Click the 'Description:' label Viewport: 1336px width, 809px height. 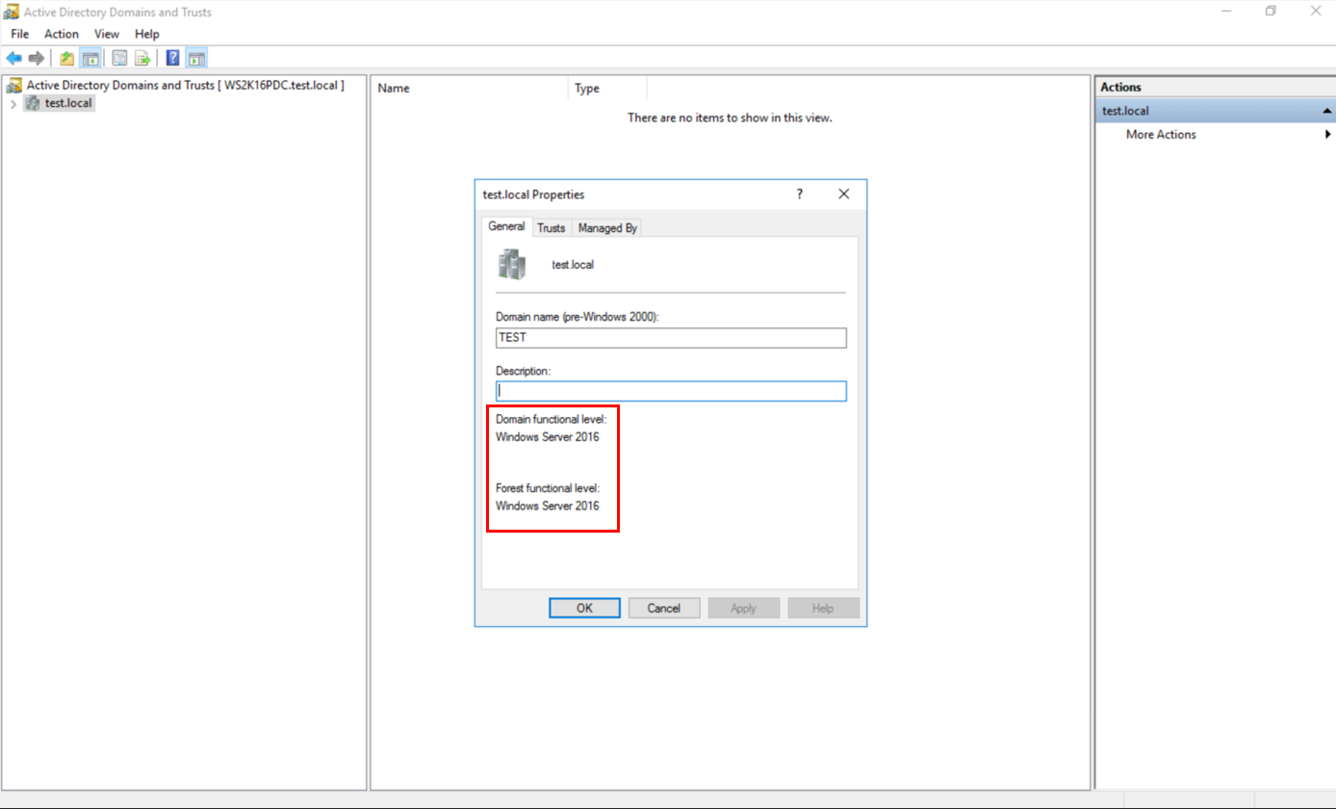[523, 370]
